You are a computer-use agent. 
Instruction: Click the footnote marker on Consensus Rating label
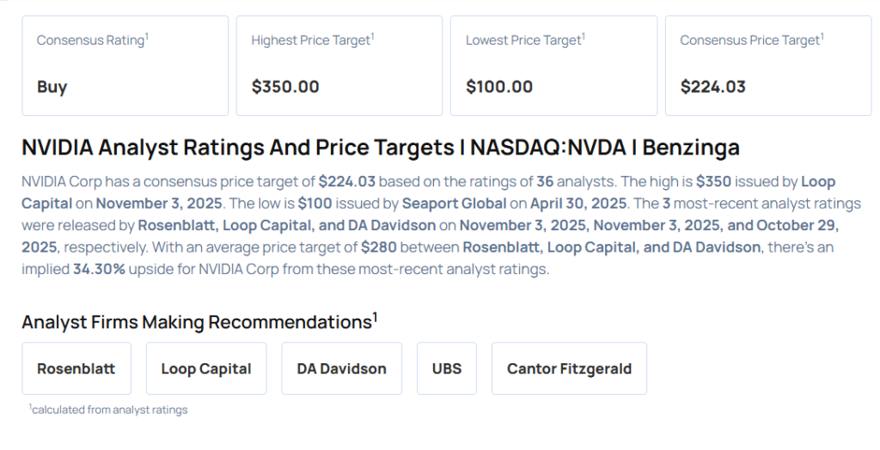[x=147, y=36]
